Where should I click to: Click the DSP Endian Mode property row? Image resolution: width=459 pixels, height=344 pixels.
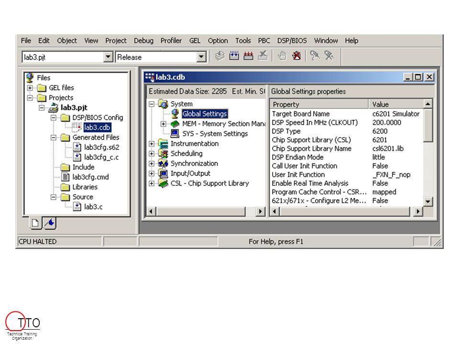click(347, 157)
